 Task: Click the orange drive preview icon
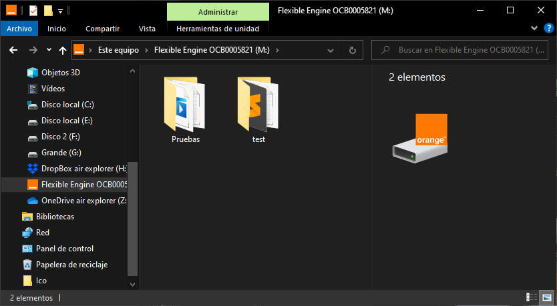point(420,138)
